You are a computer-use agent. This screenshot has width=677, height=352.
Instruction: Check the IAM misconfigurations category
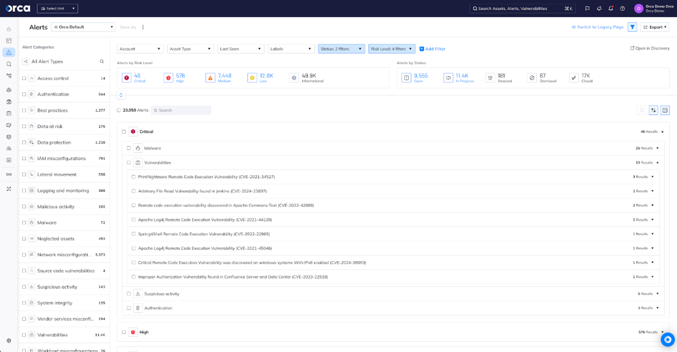[x=24, y=159]
